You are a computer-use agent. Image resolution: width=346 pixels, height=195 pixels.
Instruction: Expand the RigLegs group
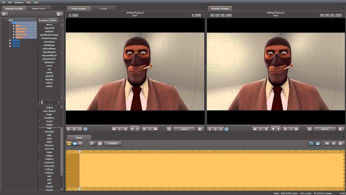click(x=10, y=43)
